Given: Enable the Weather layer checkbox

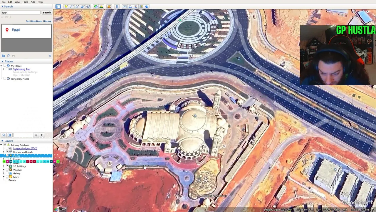Looking at the screenshot, I should 7,170.
